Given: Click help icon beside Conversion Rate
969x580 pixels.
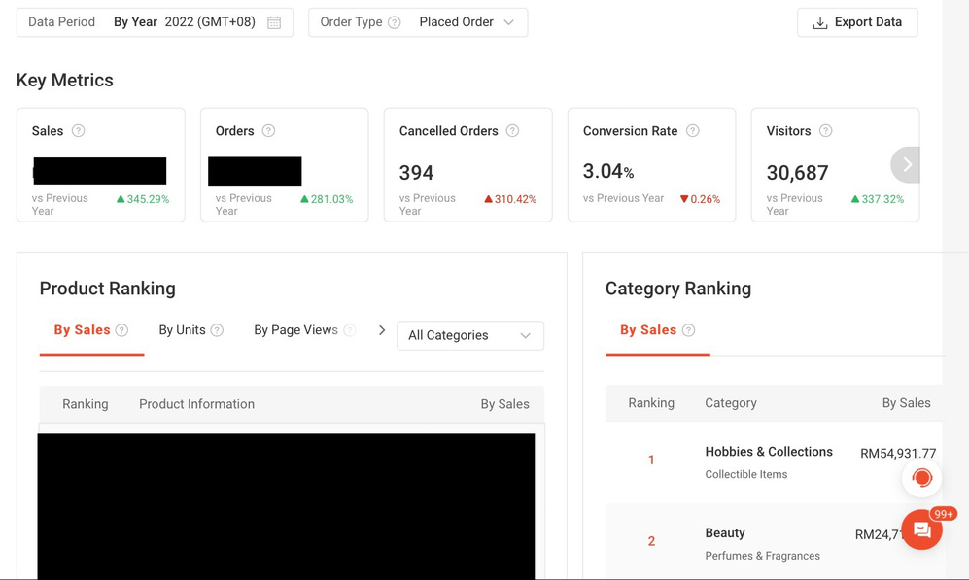Looking at the screenshot, I should point(693,131).
